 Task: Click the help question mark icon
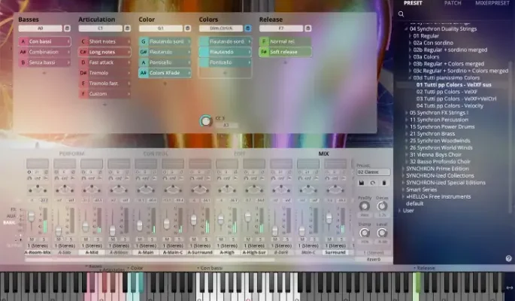click(508, 258)
